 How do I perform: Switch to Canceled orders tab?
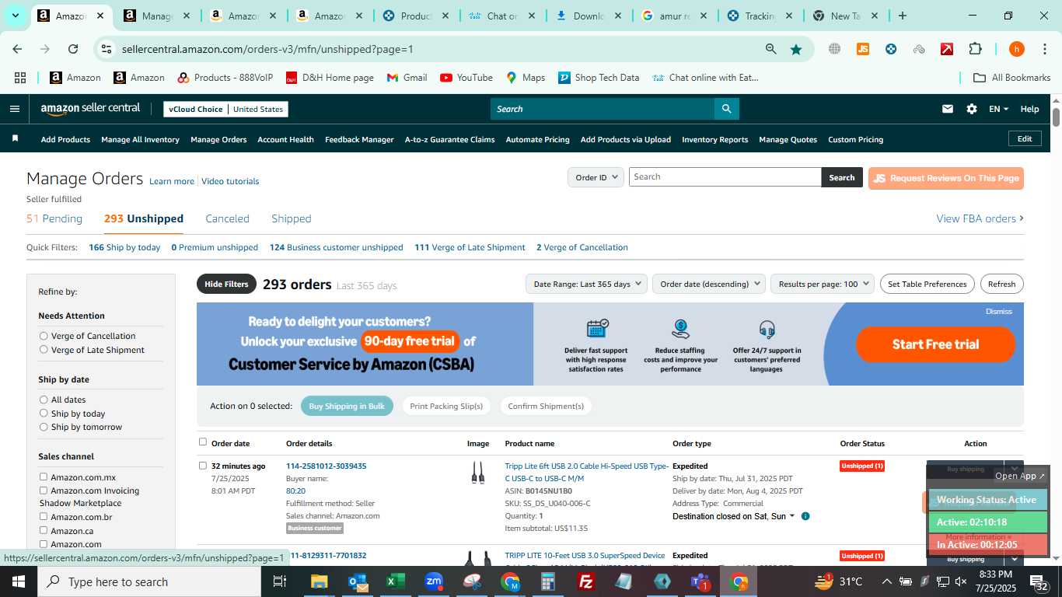tap(227, 218)
